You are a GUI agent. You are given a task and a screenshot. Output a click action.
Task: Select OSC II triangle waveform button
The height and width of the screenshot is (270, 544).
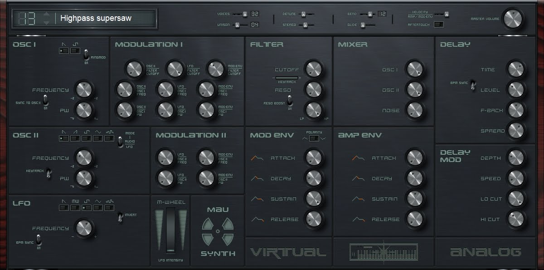(98, 138)
